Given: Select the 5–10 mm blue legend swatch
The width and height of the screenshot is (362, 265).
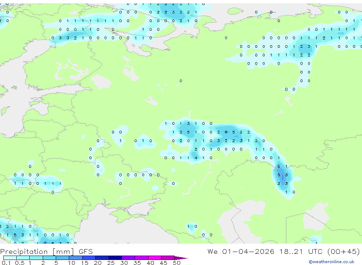Looking at the screenshot, I should click(x=63, y=258).
